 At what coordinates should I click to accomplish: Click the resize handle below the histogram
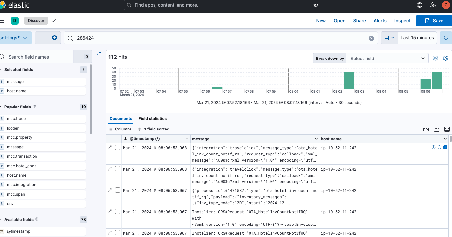(279, 110)
